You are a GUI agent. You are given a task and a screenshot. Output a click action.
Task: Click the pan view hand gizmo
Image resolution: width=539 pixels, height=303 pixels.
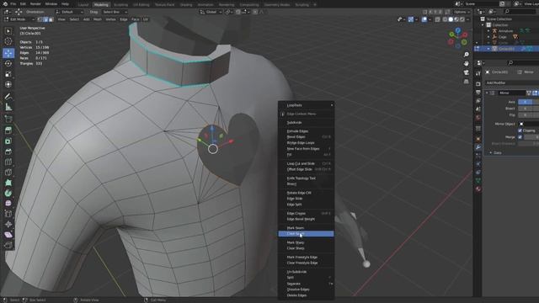[x=466, y=64]
